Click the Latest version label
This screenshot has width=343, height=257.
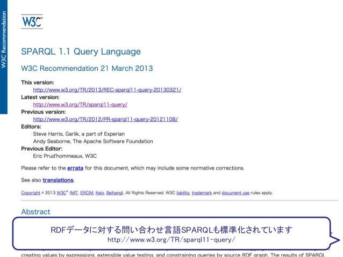coord(40,97)
